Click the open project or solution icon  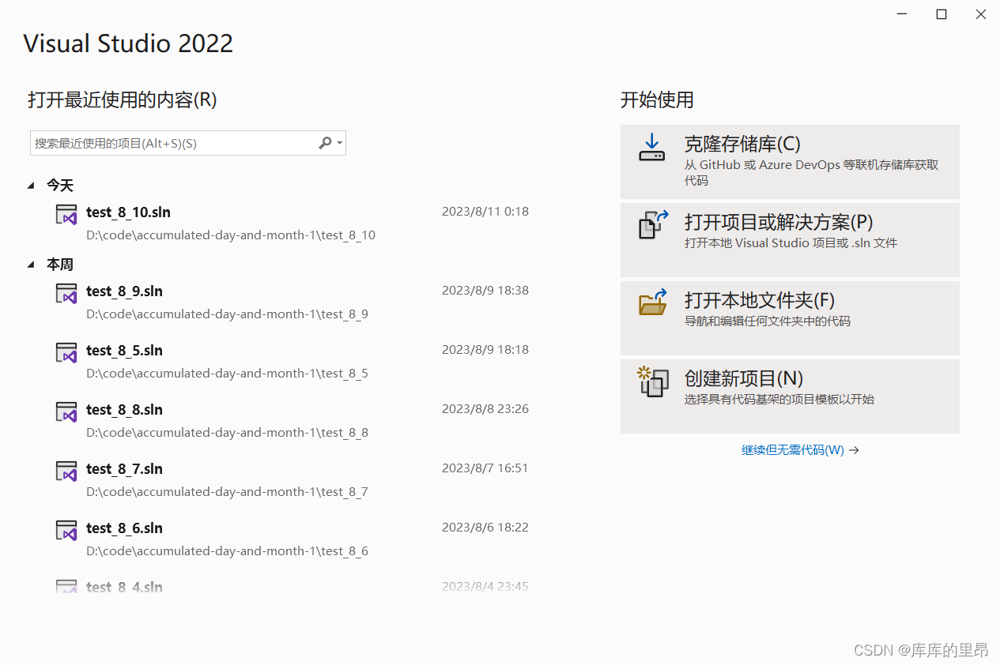[653, 225]
